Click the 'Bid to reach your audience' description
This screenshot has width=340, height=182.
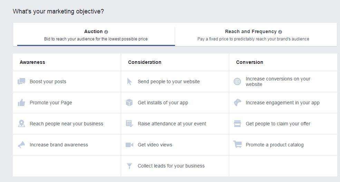(96, 39)
